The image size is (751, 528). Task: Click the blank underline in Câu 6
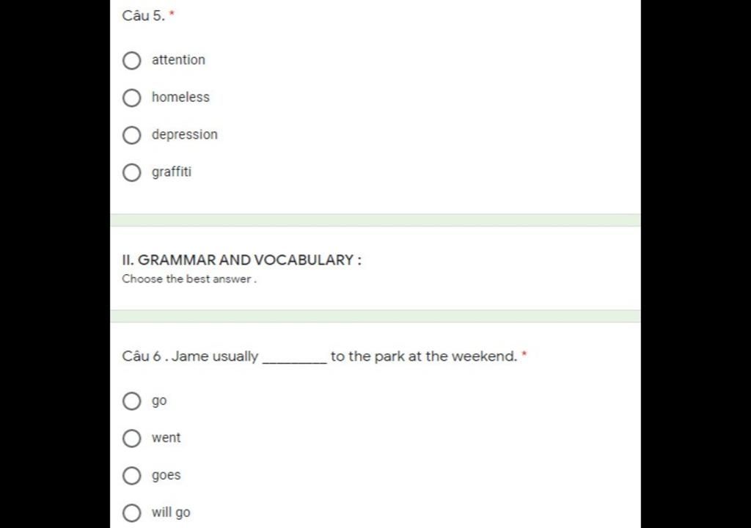(x=295, y=362)
